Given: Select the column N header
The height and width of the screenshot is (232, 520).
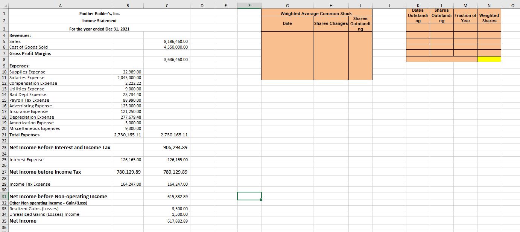Looking at the screenshot, I should (x=489, y=5).
